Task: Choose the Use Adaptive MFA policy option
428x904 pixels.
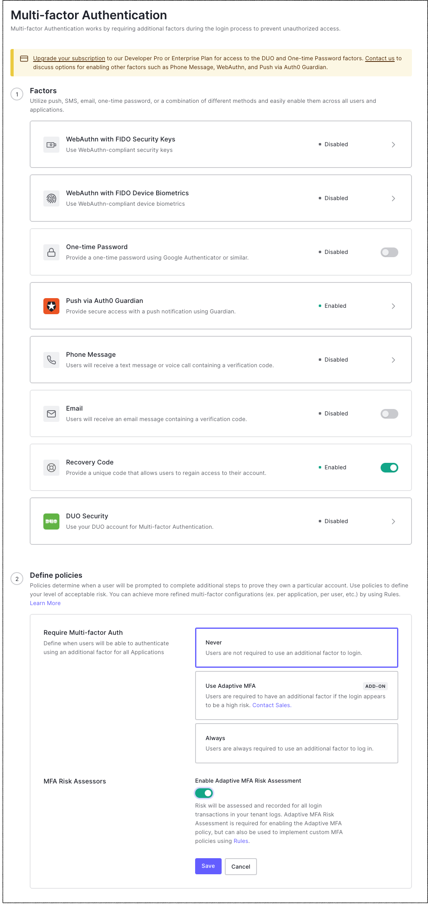Action: 296,695
